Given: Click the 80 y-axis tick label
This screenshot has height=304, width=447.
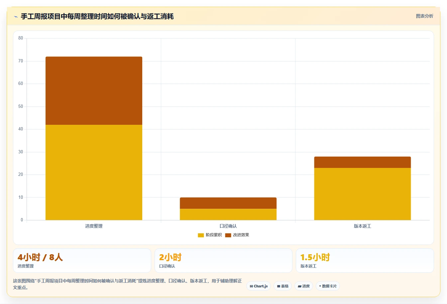Looking at the screenshot, I should click(x=21, y=38).
